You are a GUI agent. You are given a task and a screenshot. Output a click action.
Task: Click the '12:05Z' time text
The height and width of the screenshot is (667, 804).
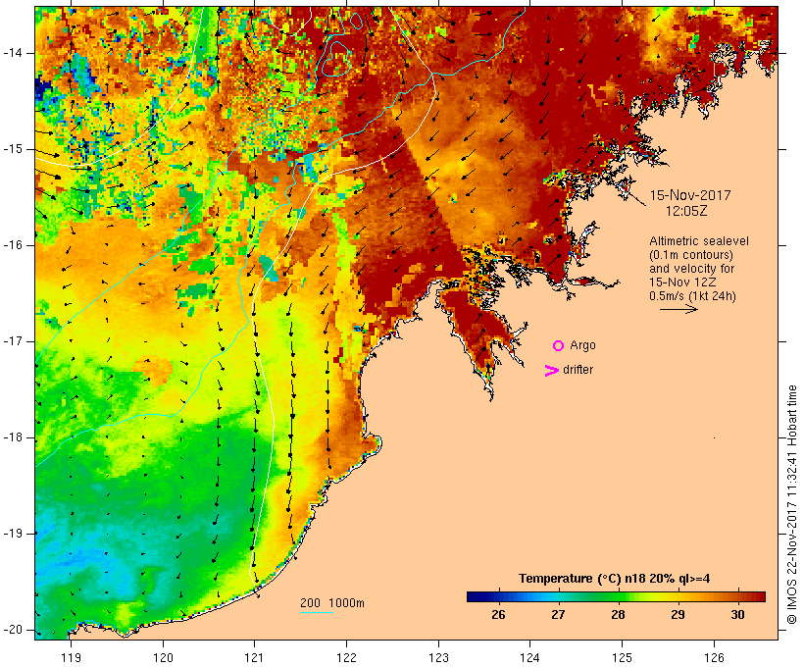tap(686, 211)
